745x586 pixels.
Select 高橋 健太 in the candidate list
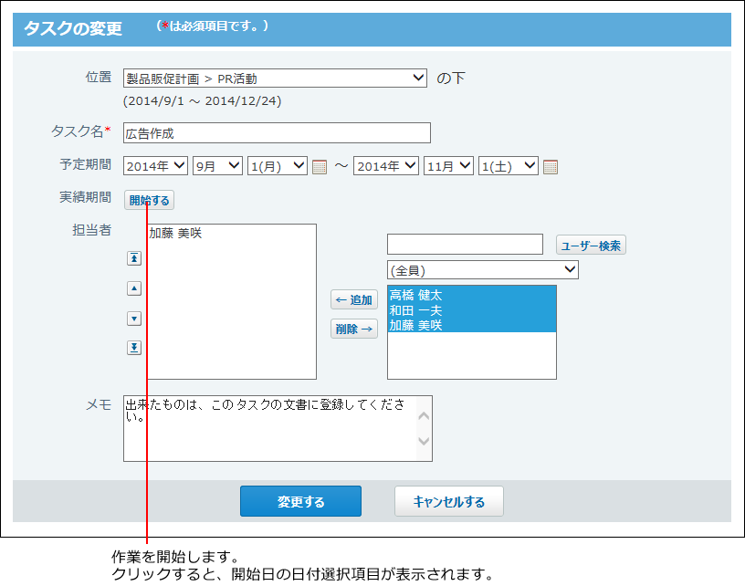[472, 295]
